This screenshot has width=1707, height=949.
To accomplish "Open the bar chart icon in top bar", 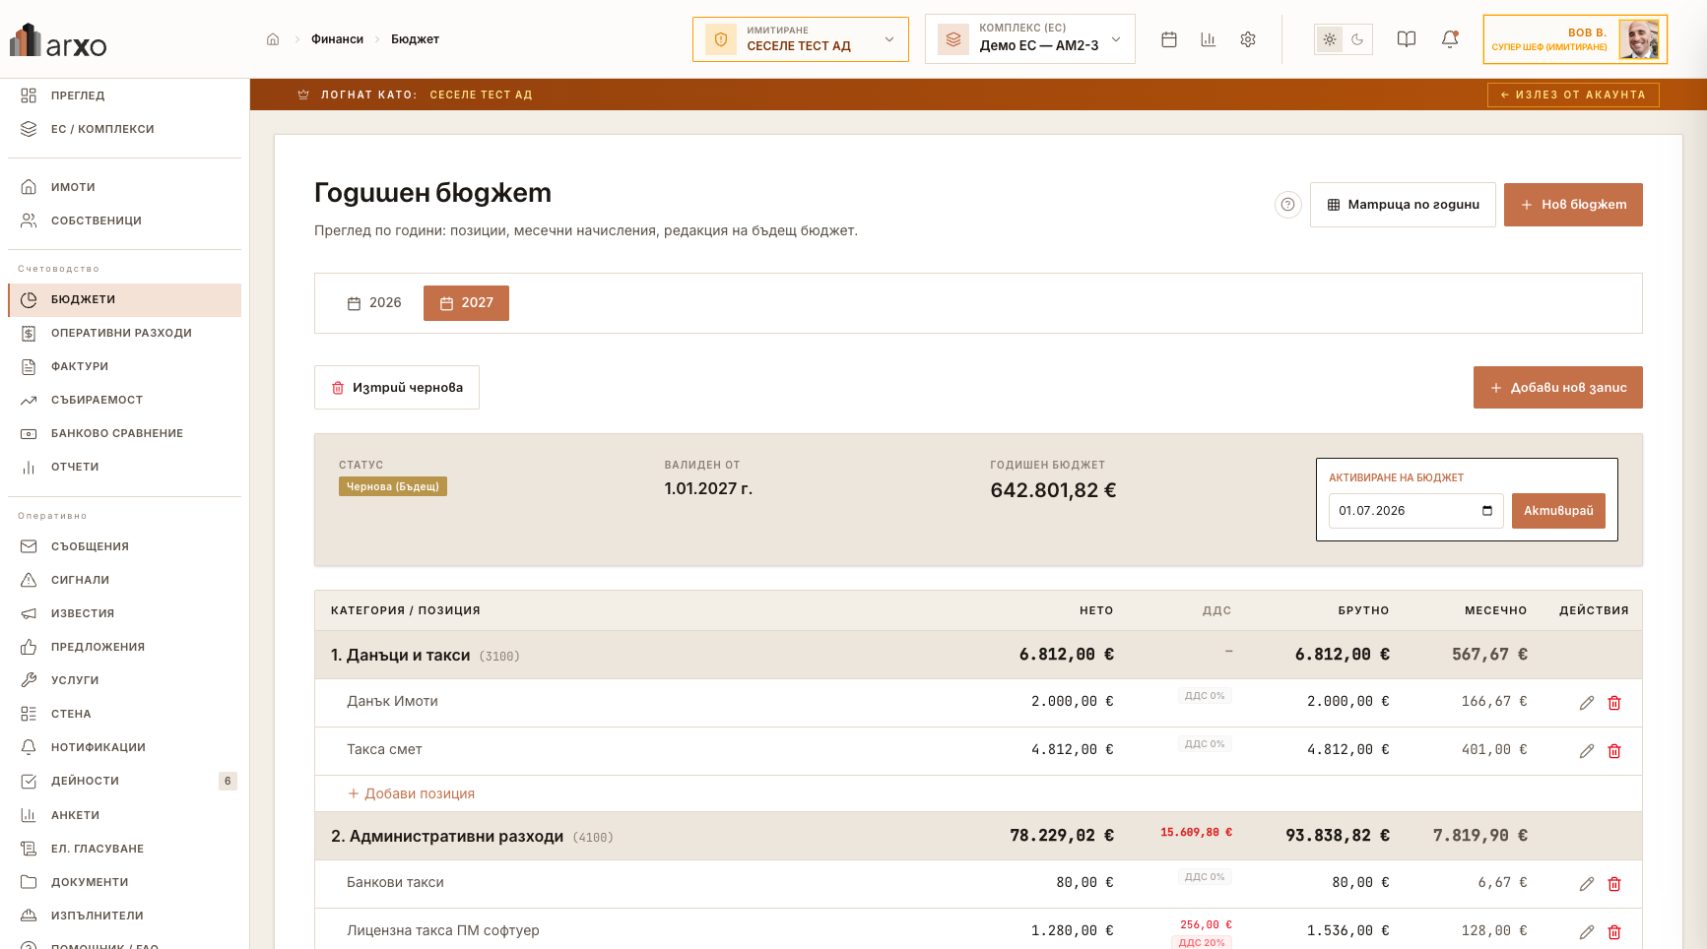I will 1209,39.
